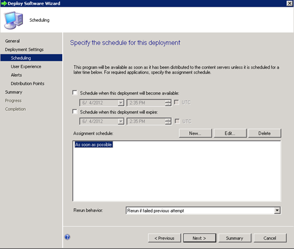Open the Rerun behavior dropdown
The image size is (294, 249).
(x=277, y=210)
